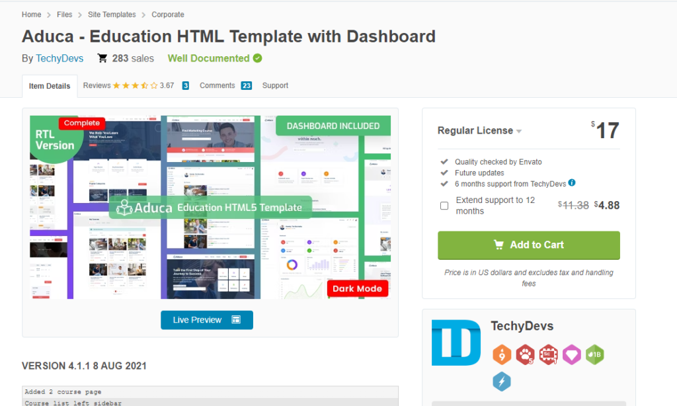
Task: Navigate to Home in the breadcrumb
Action: point(31,15)
